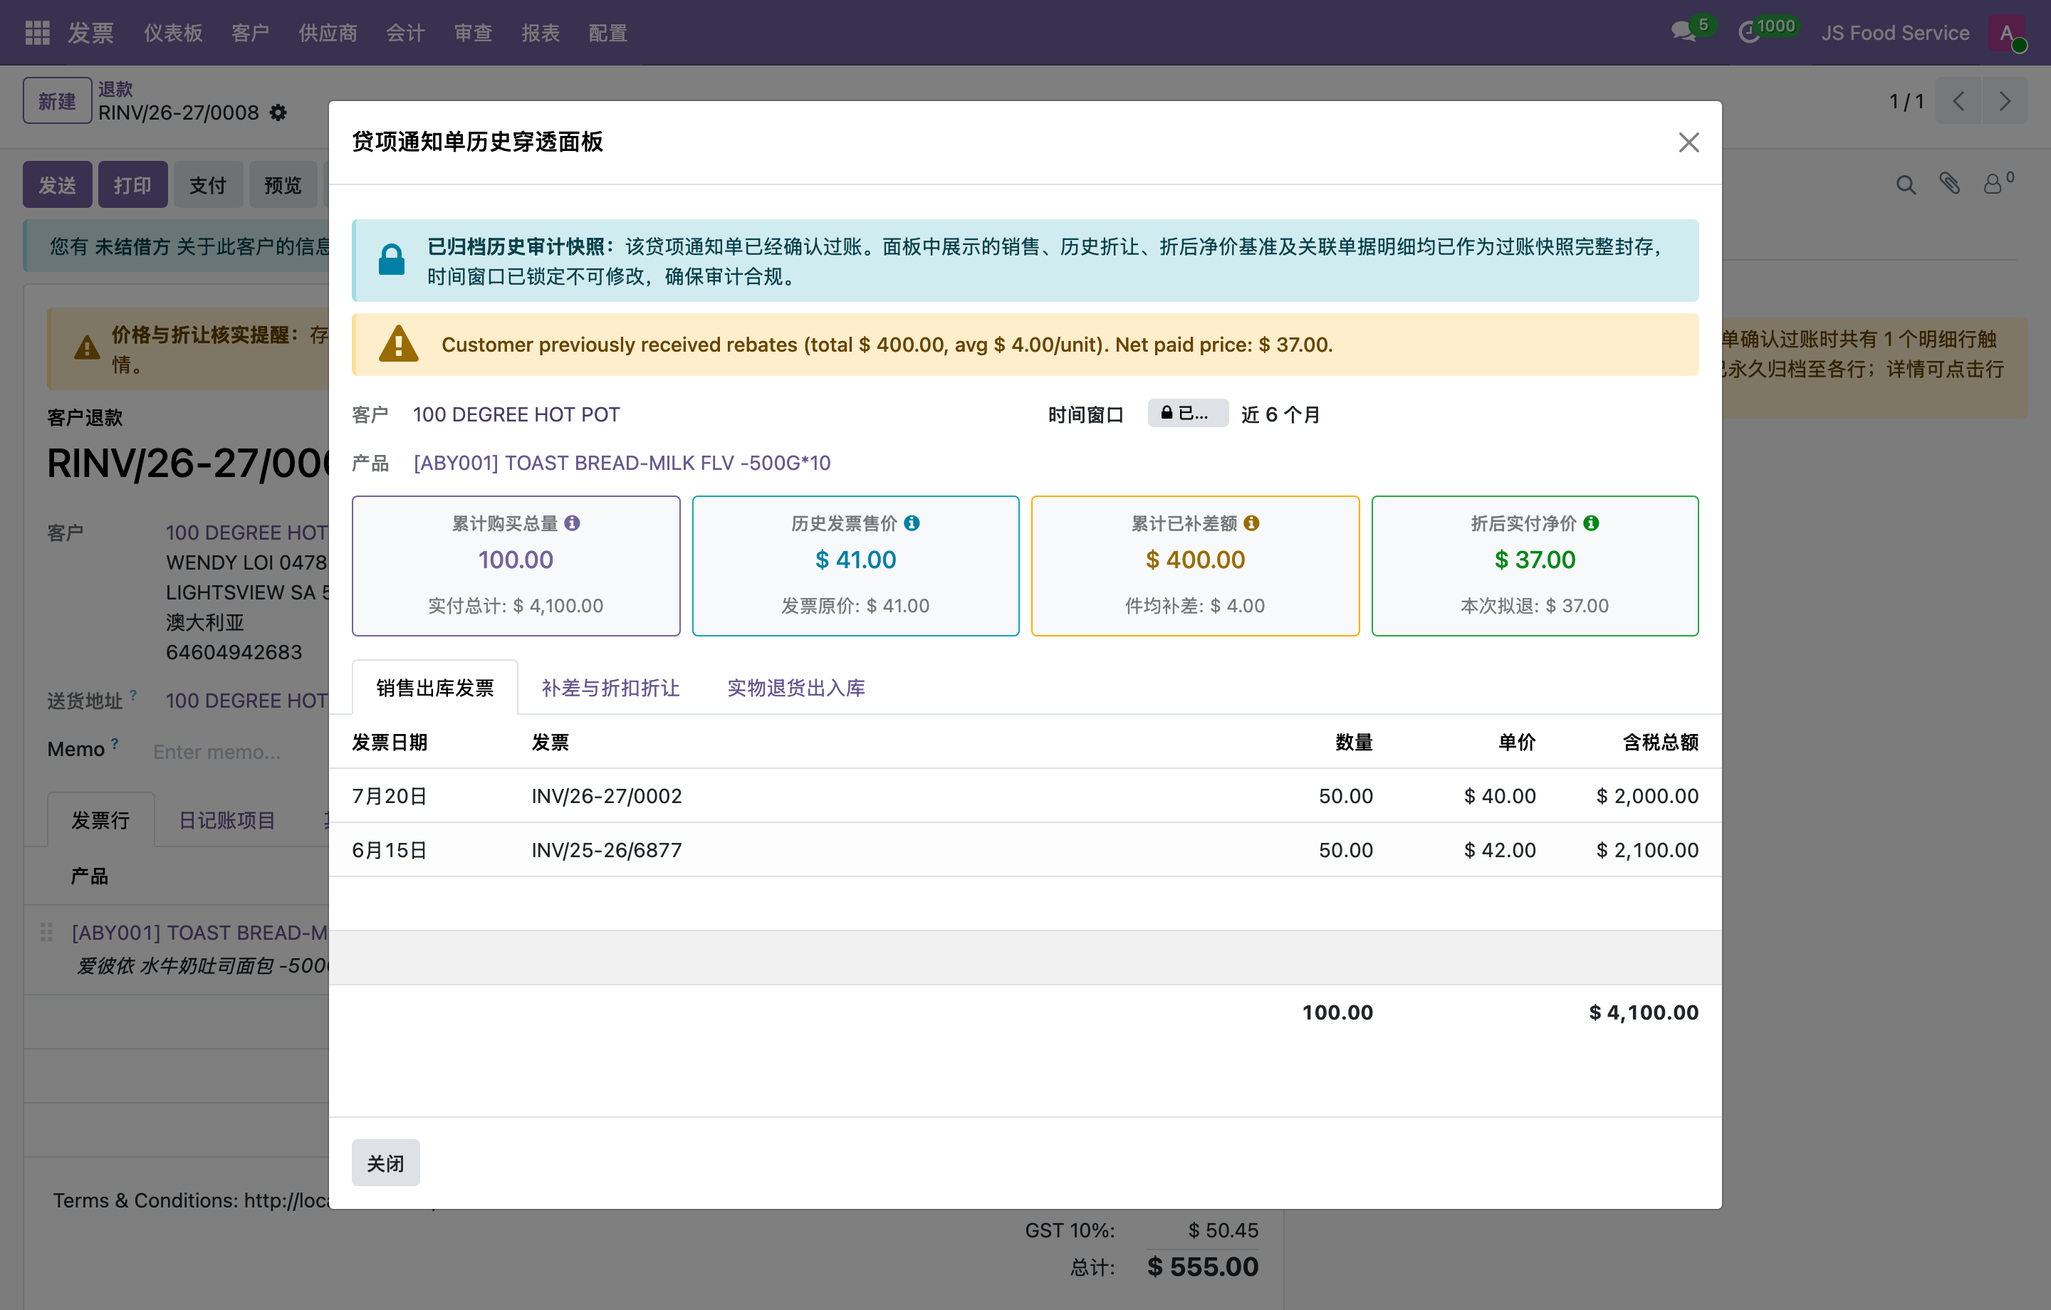Open background customer link under 客户 field
Viewport: 2051px width, 1310px height.
point(247,533)
